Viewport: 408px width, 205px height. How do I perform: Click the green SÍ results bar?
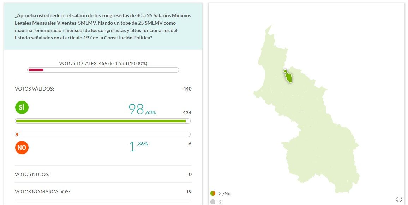point(103,121)
